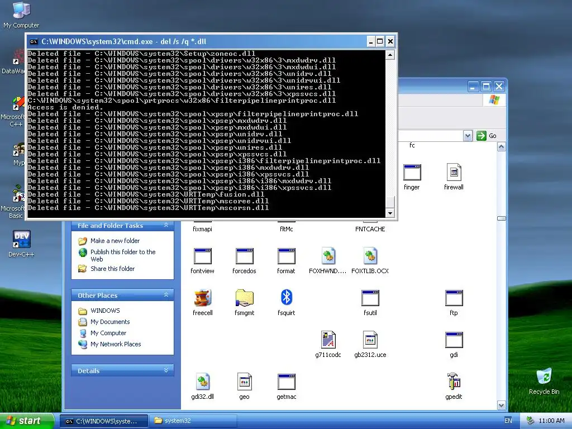
Task: Click the cmd window title bar icon
Action: (x=34, y=41)
